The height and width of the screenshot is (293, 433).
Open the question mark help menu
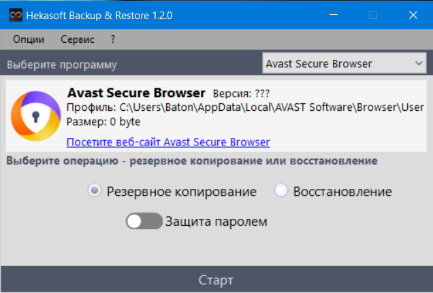click(x=112, y=39)
